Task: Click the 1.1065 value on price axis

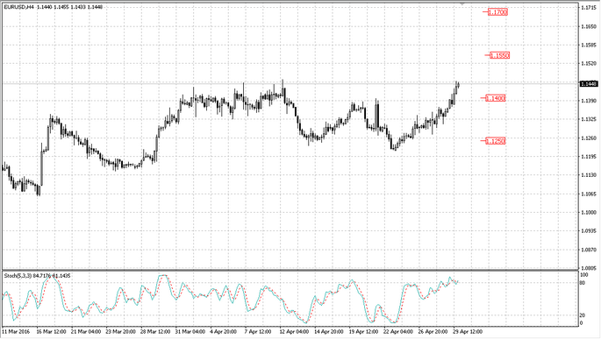Action: click(x=589, y=194)
